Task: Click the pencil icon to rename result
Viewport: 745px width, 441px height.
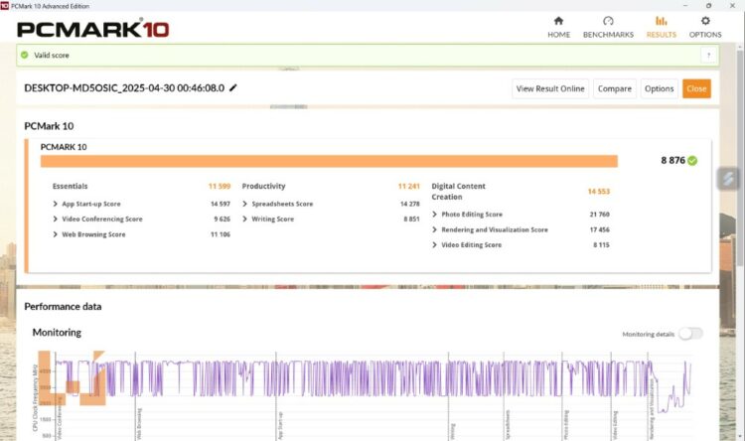Action: [x=233, y=88]
